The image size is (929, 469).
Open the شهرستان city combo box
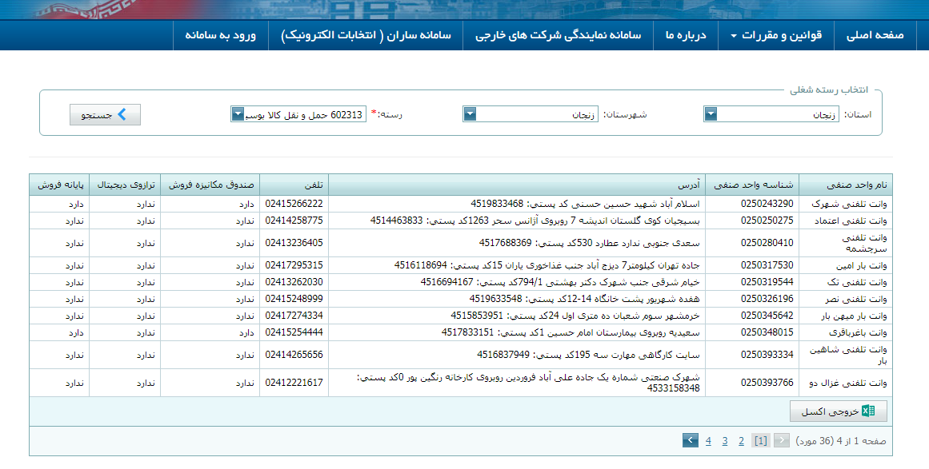pos(528,114)
